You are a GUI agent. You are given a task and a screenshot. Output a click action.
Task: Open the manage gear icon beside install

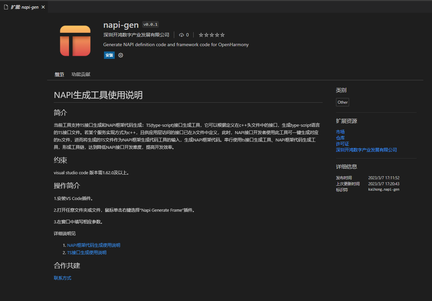[121, 55]
